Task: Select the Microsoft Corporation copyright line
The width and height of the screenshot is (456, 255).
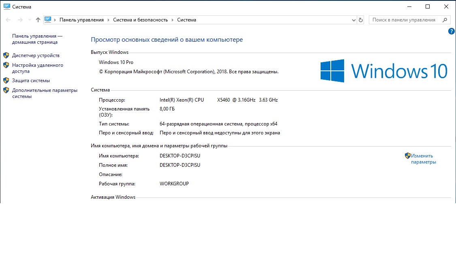Action: coord(188,72)
